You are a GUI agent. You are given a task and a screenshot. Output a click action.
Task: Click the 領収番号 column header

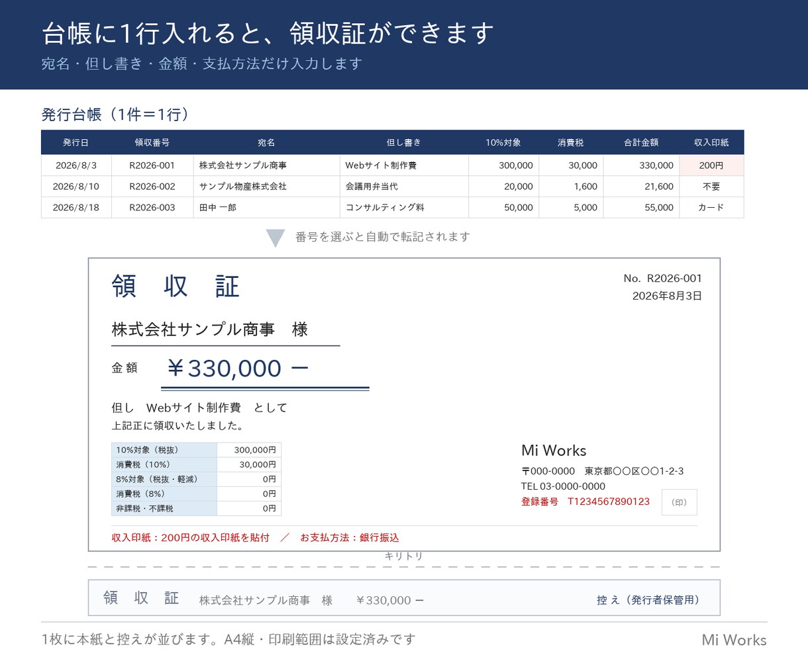point(152,142)
